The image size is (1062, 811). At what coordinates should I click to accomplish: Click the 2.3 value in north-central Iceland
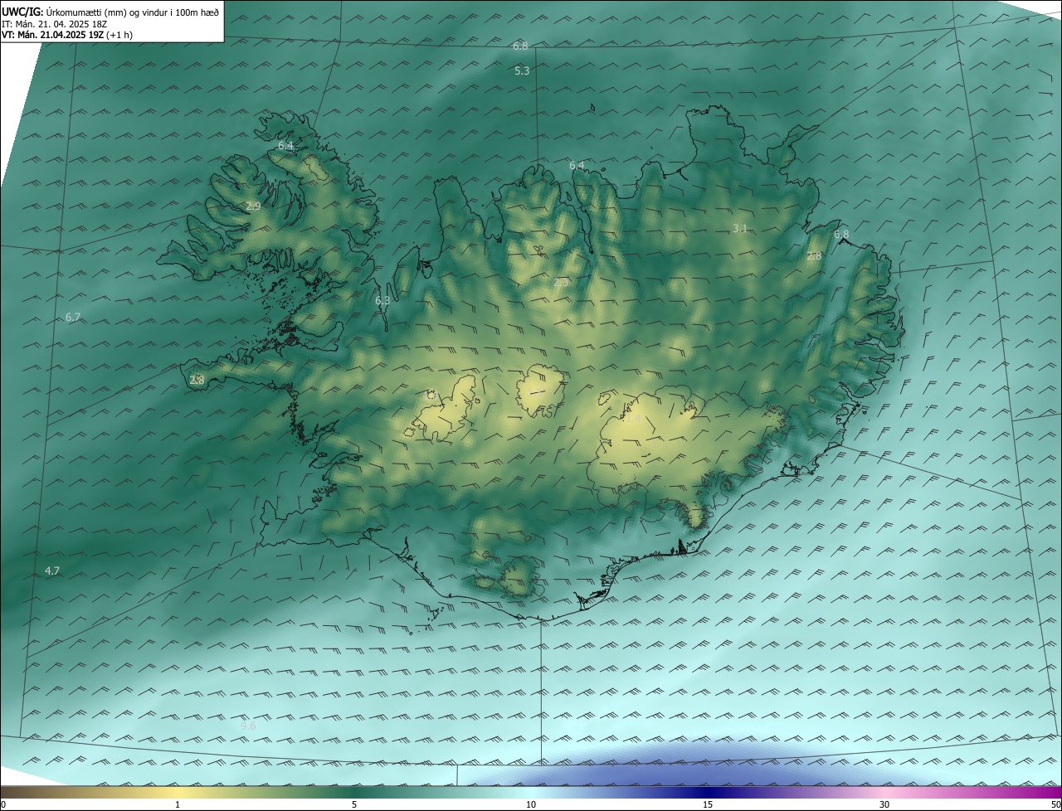pyautogui.click(x=562, y=283)
